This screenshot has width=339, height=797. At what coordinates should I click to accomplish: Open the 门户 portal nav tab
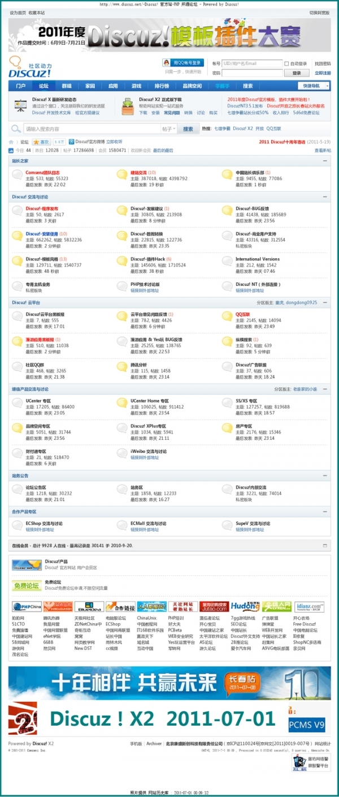pyautogui.click(x=20, y=86)
